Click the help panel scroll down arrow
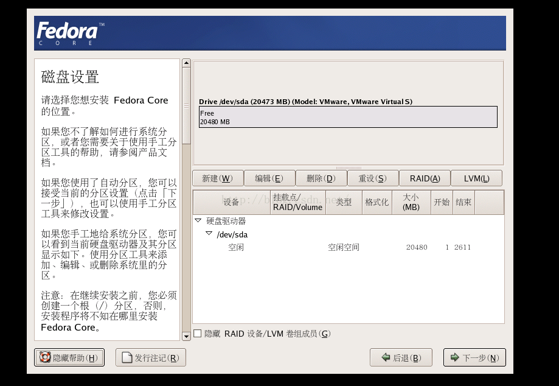The height and width of the screenshot is (386, 559). tap(186, 336)
